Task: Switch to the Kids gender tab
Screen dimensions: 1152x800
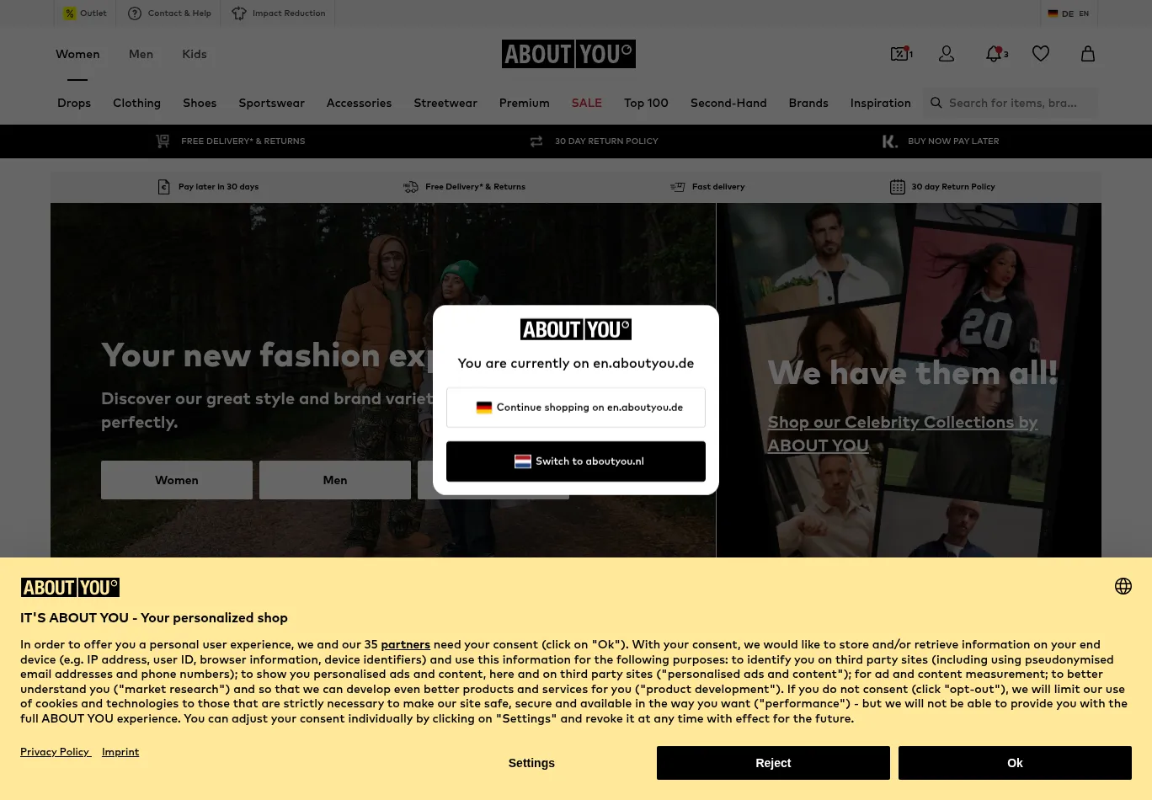Action: pos(195,54)
